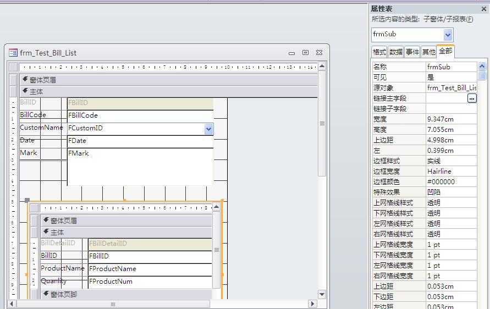The image size is (490, 309).
Task: Select the main form 窗体页眉 section bar
Action: pyautogui.click(x=169, y=80)
